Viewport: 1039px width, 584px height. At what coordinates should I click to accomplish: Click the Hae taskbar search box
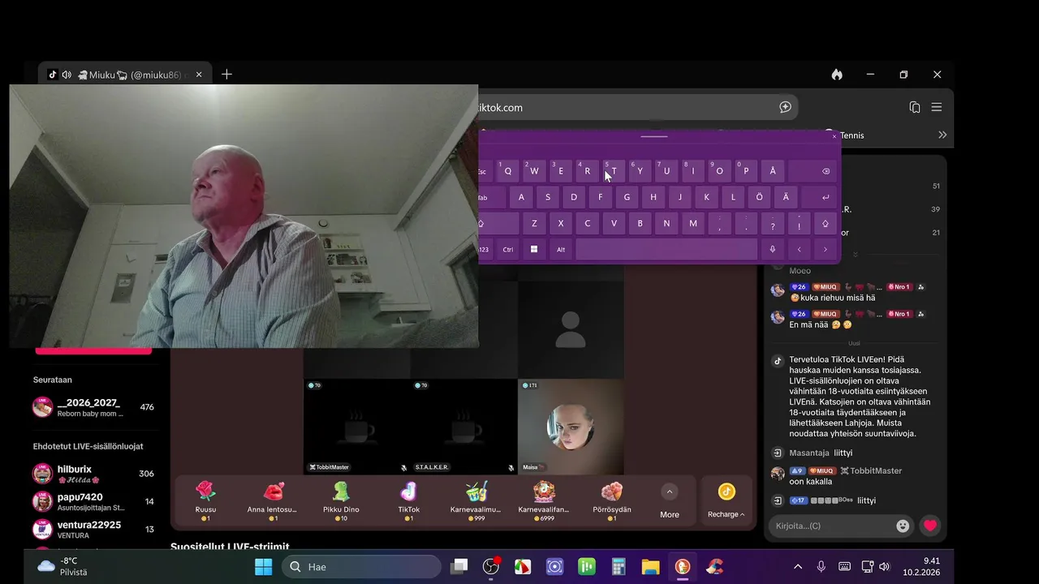(360, 567)
